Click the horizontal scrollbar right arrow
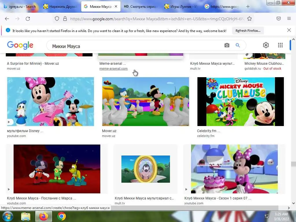Image resolution: width=296 pixels, height=222 pixels. [289, 208]
